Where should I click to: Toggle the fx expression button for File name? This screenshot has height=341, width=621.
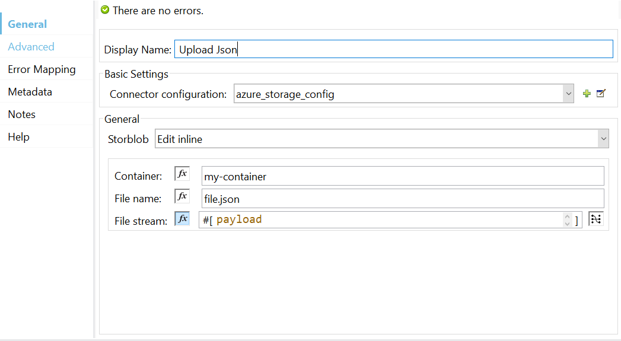point(182,197)
